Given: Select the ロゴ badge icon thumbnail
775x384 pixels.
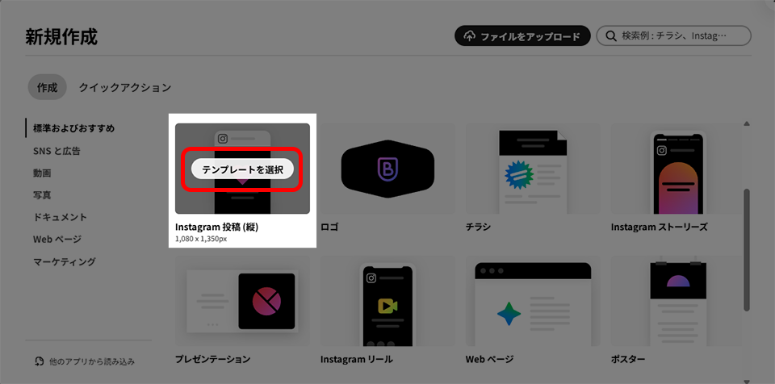Looking at the screenshot, I should 387,169.
